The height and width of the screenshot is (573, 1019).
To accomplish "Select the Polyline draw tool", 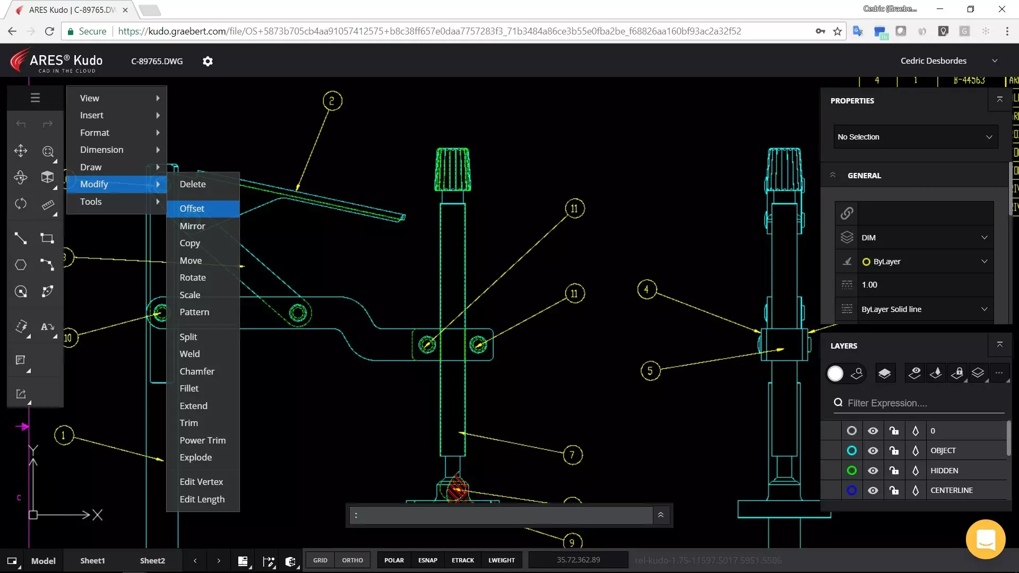I will click(47, 265).
